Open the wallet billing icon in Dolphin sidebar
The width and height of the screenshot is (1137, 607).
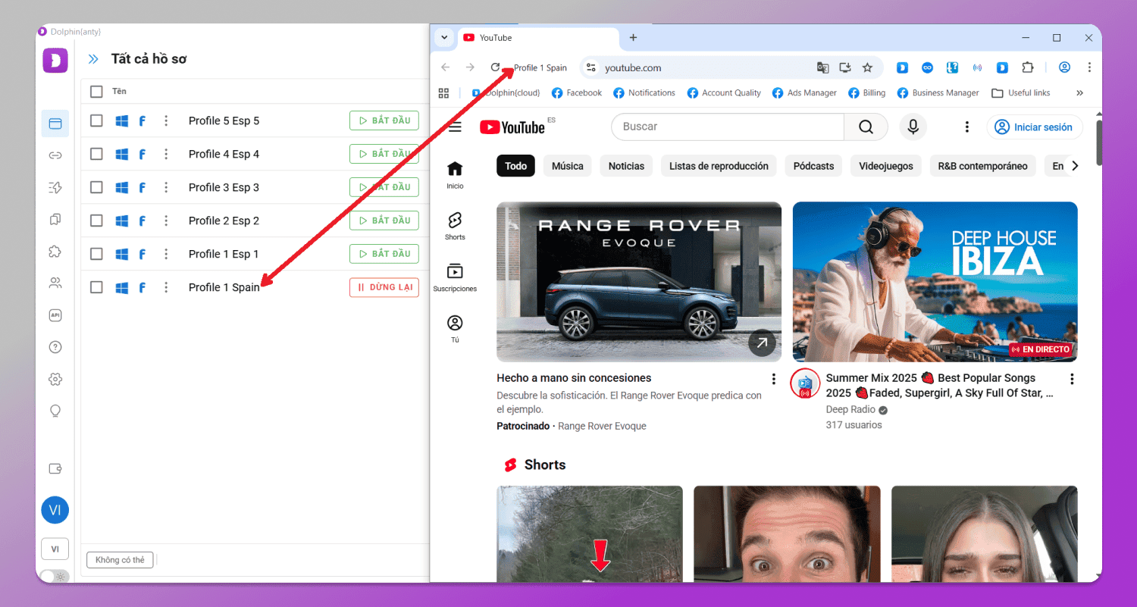pyautogui.click(x=55, y=468)
